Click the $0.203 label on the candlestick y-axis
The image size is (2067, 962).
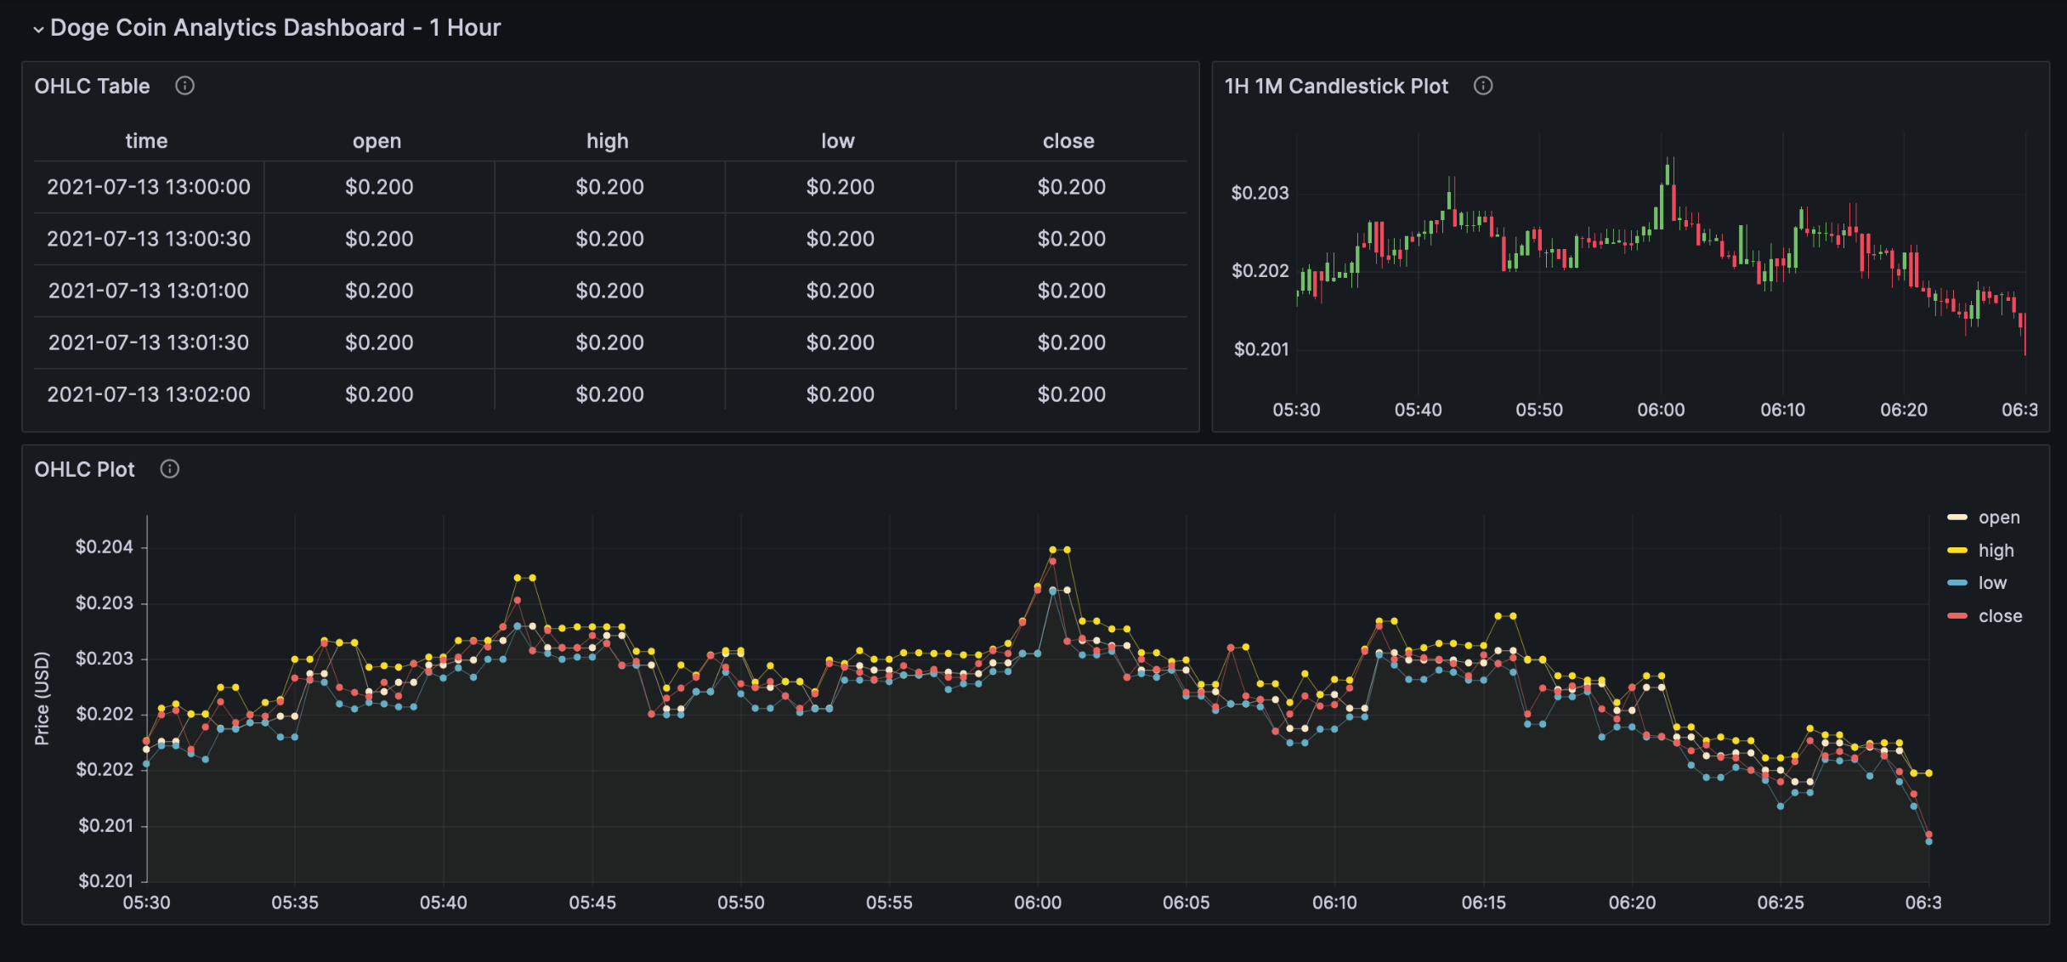[1260, 193]
